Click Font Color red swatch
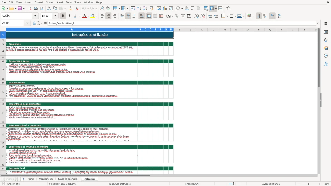 (84, 16)
